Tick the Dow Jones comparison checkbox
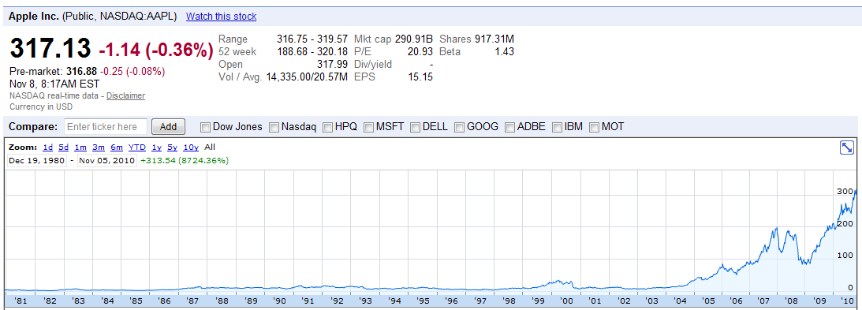This screenshot has width=862, height=310. click(205, 127)
